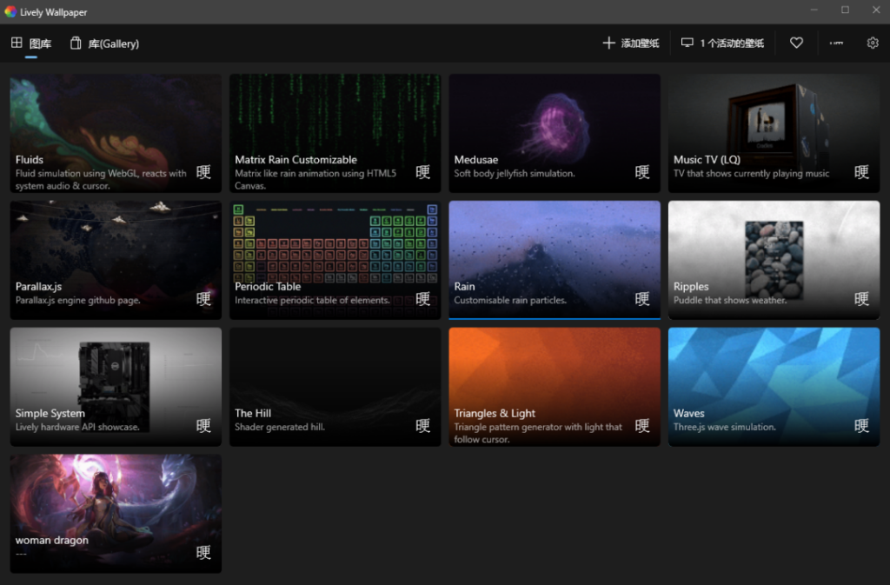Screen dimensions: 890x585
Task: Open the options icon on Ripples card
Action: click(x=861, y=298)
